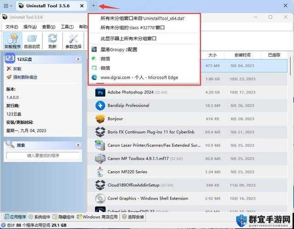294x229 pixels.
Task: Click the plus button to add tab
Action: [x=93, y=5]
